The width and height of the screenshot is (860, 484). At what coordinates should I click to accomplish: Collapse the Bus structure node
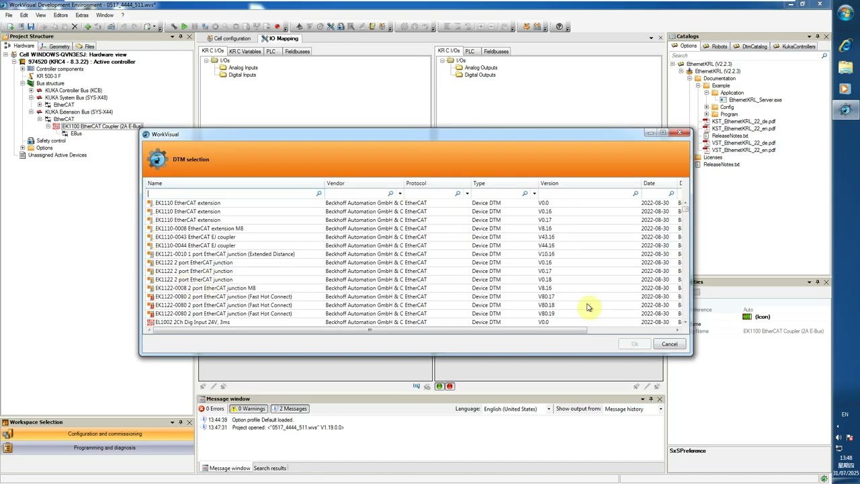tap(22, 83)
